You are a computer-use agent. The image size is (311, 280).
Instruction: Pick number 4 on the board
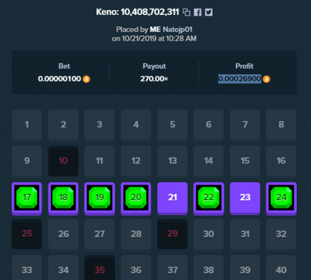click(x=136, y=125)
